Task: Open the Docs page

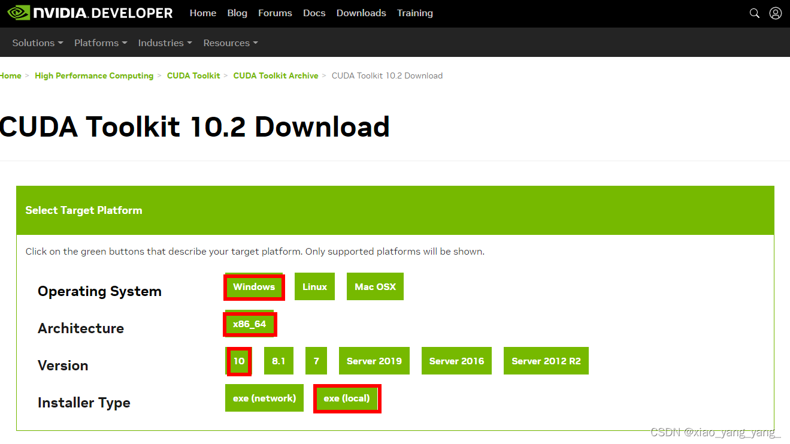Action: coord(314,13)
